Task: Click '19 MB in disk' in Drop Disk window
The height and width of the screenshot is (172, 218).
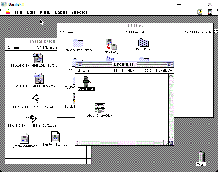Action: pos(124,71)
